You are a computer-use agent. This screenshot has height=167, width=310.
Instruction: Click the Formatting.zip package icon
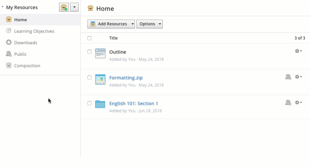coord(100,79)
